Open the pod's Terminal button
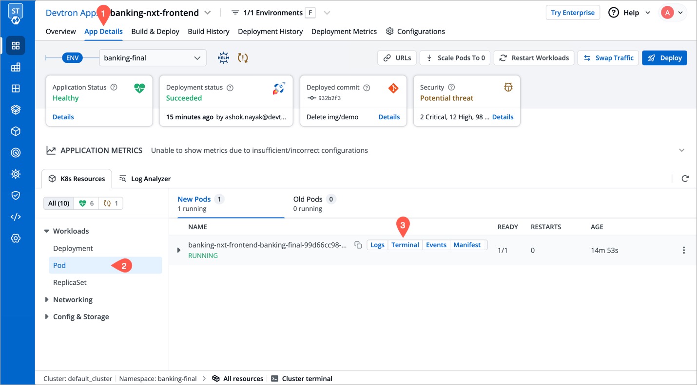 pos(405,245)
